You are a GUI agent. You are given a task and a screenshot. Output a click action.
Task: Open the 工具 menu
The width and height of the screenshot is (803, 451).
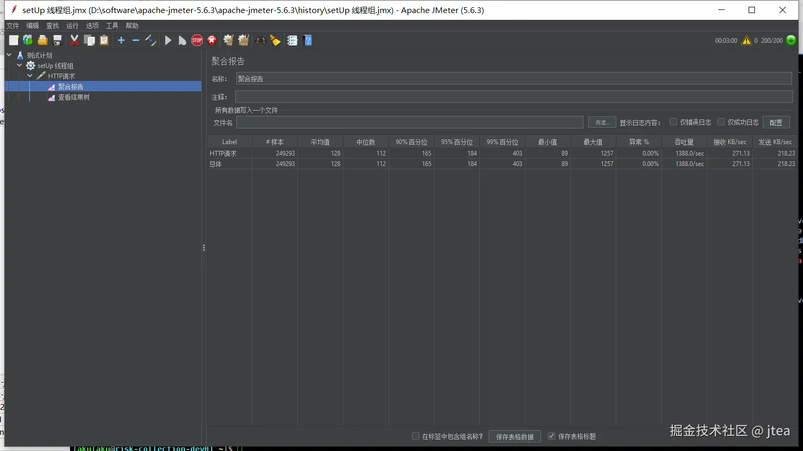(112, 26)
